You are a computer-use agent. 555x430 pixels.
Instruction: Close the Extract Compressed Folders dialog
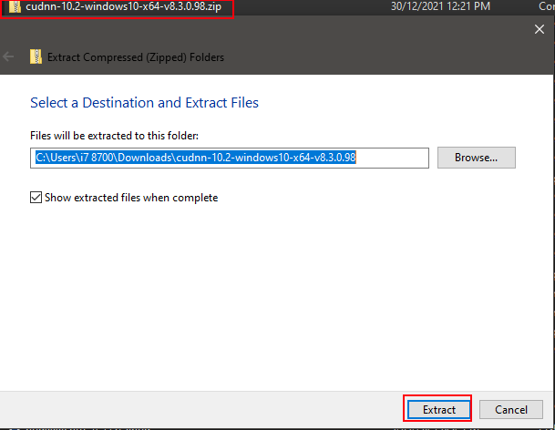[x=540, y=29]
